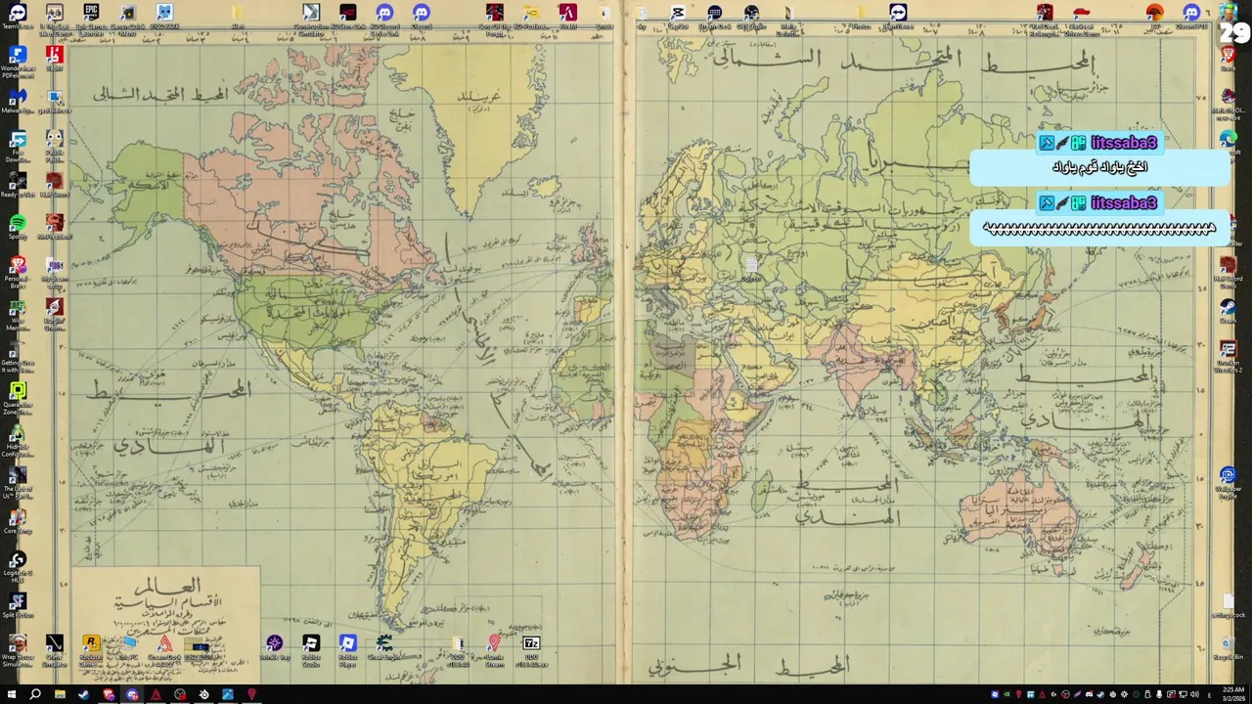
Task: Open the Logitech G HUB shortcut
Action: (18, 567)
